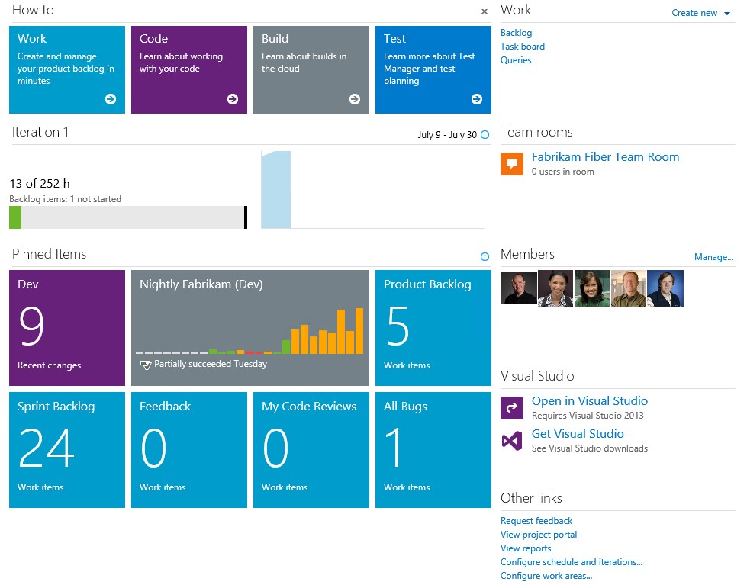Click the purple Visual Studio logo icon
The image size is (747, 585).
point(512,441)
